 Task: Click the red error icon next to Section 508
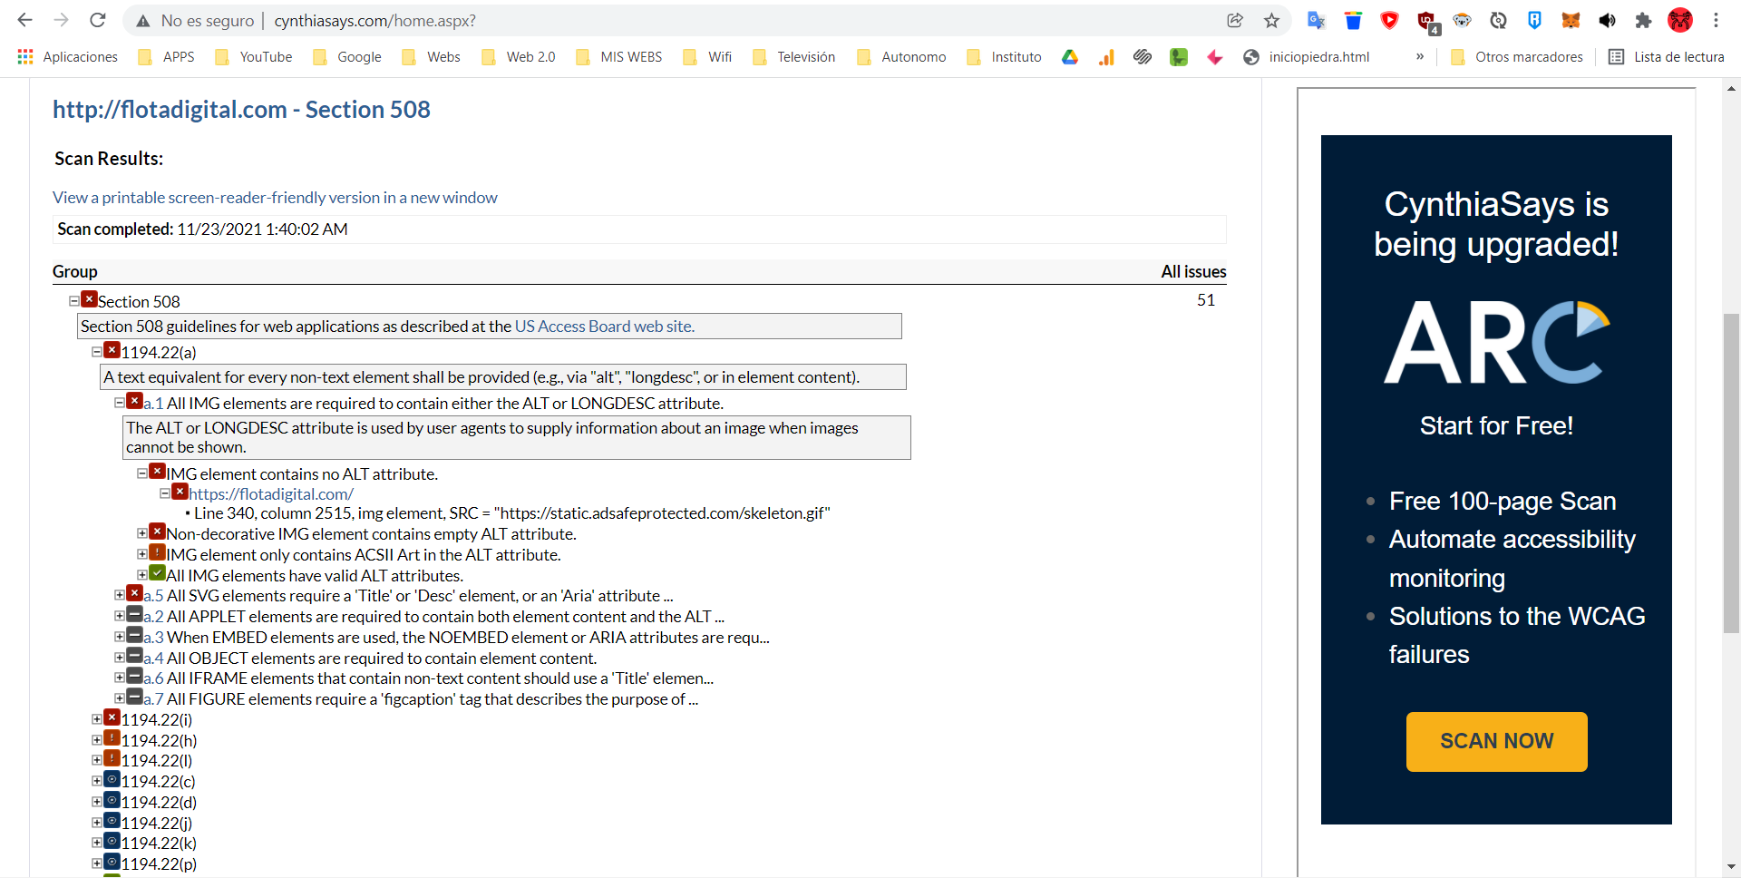pos(89,299)
